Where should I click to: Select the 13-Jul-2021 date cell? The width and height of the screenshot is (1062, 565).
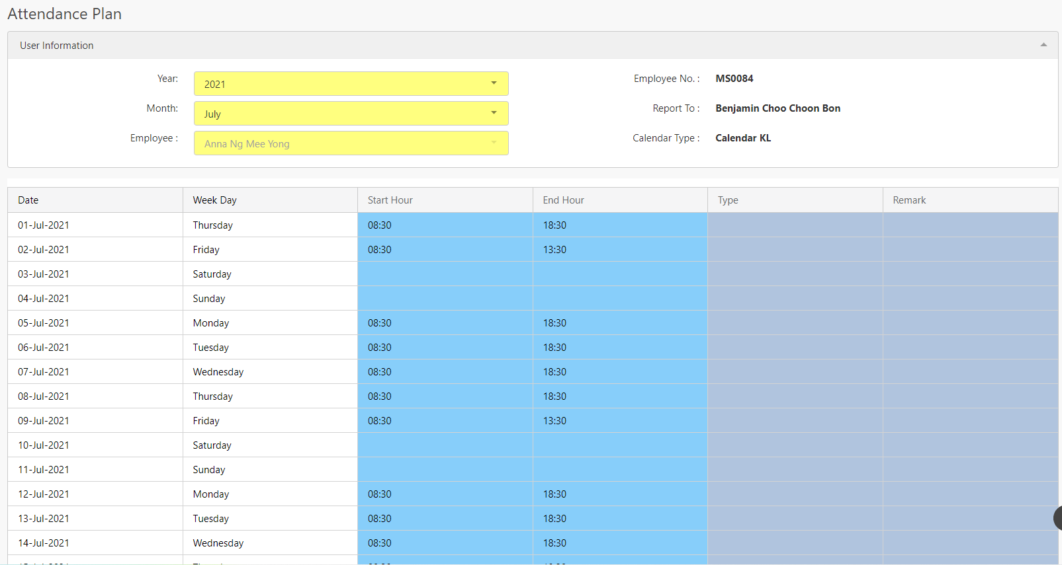coord(95,519)
